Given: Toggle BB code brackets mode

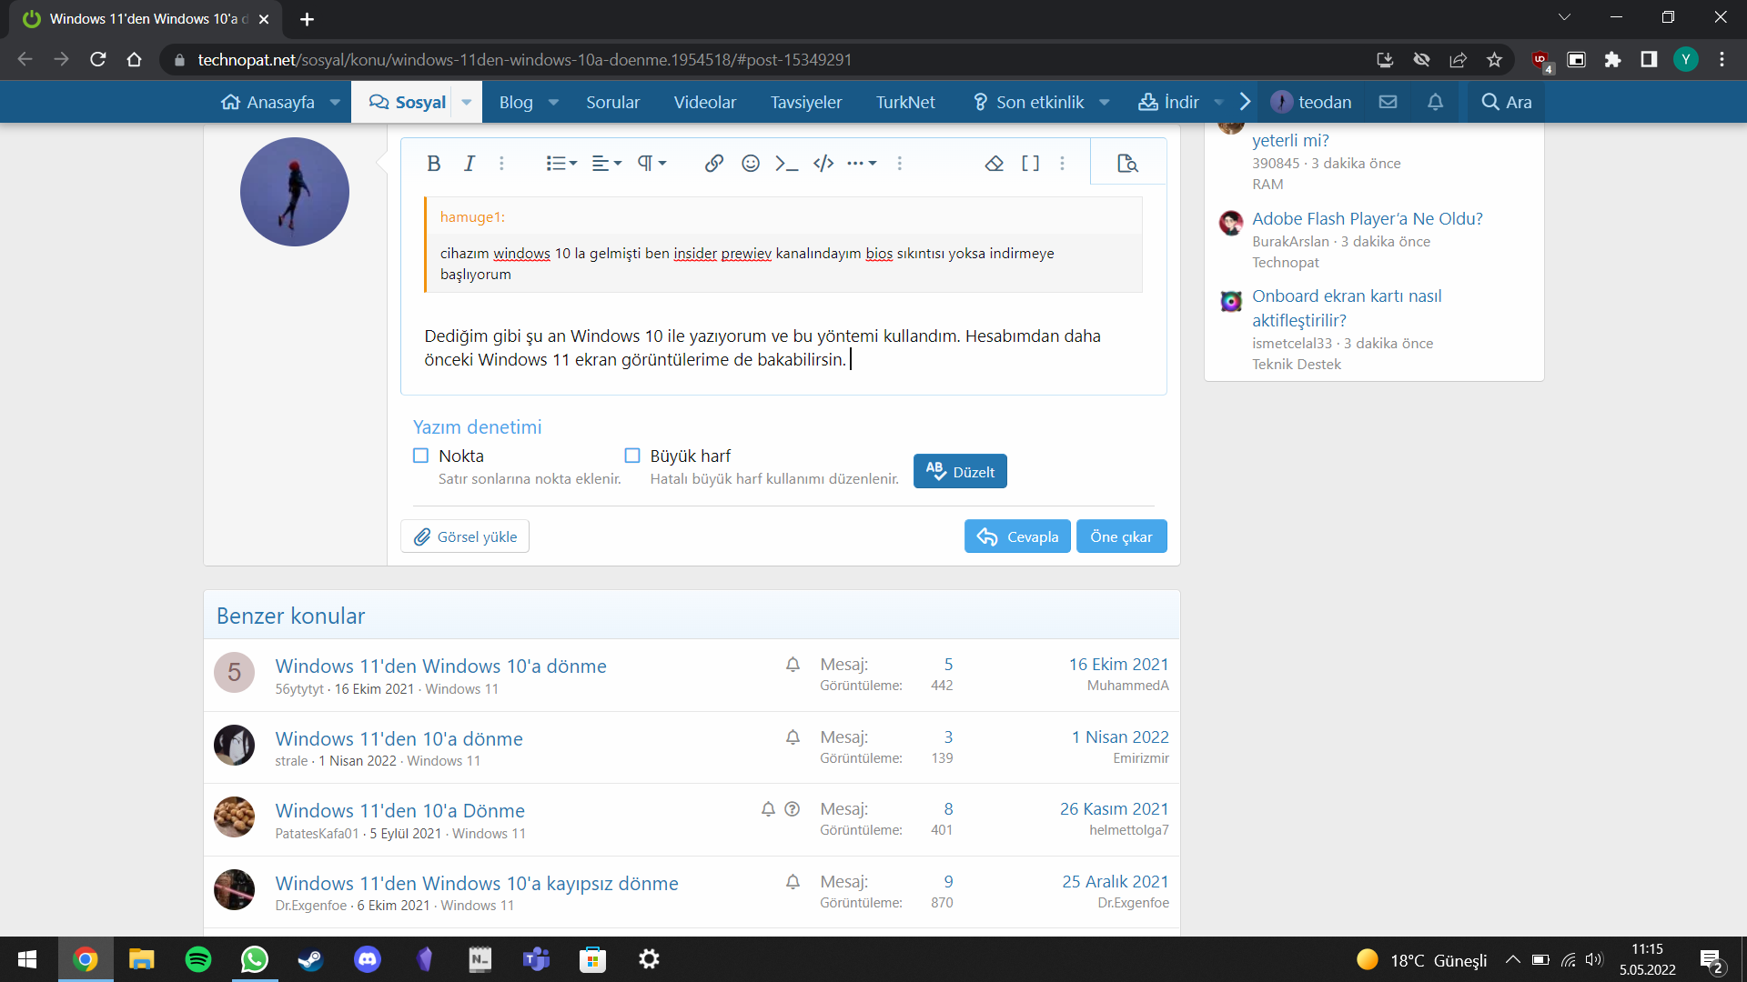Looking at the screenshot, I should pos(1030,164).
